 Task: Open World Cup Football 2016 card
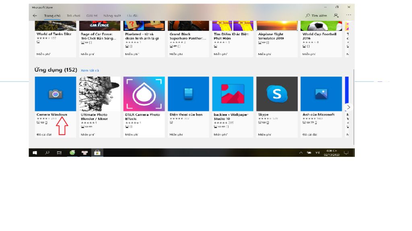321,39
